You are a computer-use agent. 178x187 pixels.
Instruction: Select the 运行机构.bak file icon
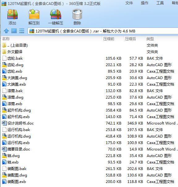(x=4, y=130)
